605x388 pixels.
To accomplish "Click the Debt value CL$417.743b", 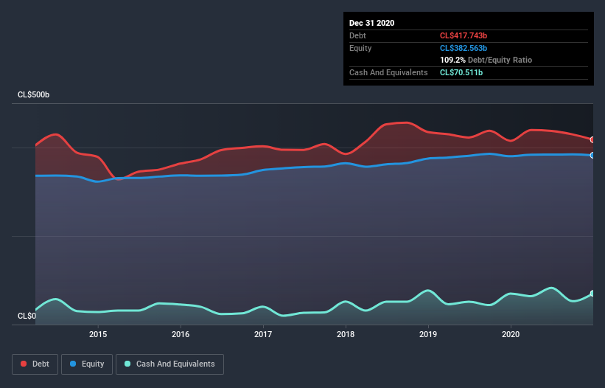I will pyautogui.click(x=464, y=35).
